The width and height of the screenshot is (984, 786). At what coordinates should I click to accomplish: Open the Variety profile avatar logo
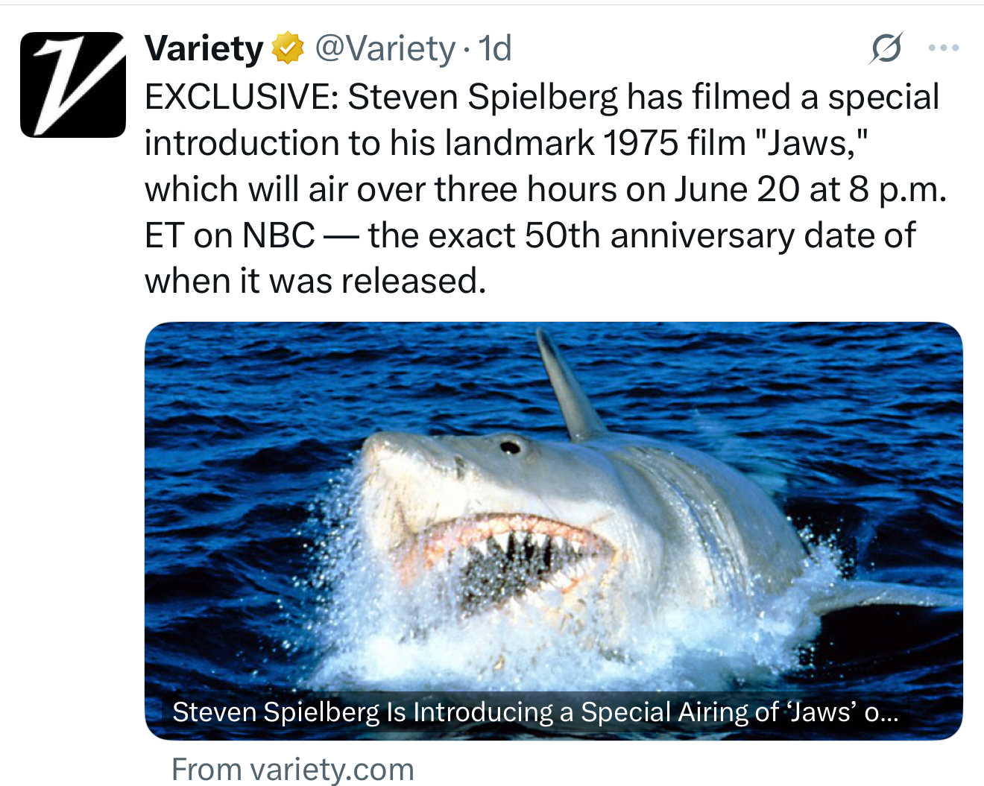[73, 85]
